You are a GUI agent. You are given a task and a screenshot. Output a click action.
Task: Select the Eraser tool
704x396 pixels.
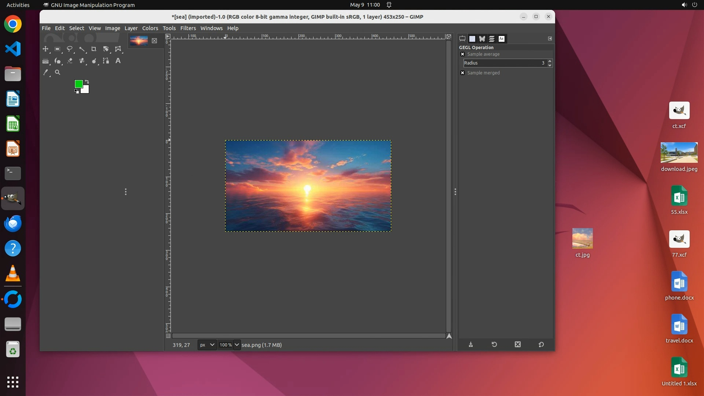70,61
